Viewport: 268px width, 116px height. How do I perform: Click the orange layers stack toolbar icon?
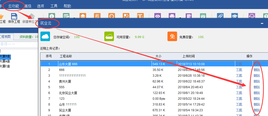tap(83, 16)
